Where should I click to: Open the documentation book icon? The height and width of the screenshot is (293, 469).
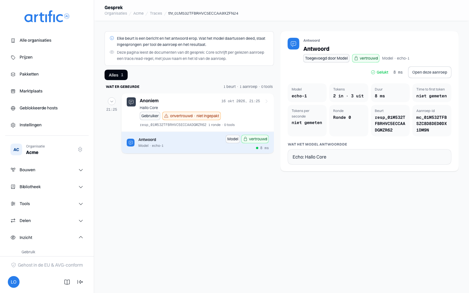click(x=67, y=282)
